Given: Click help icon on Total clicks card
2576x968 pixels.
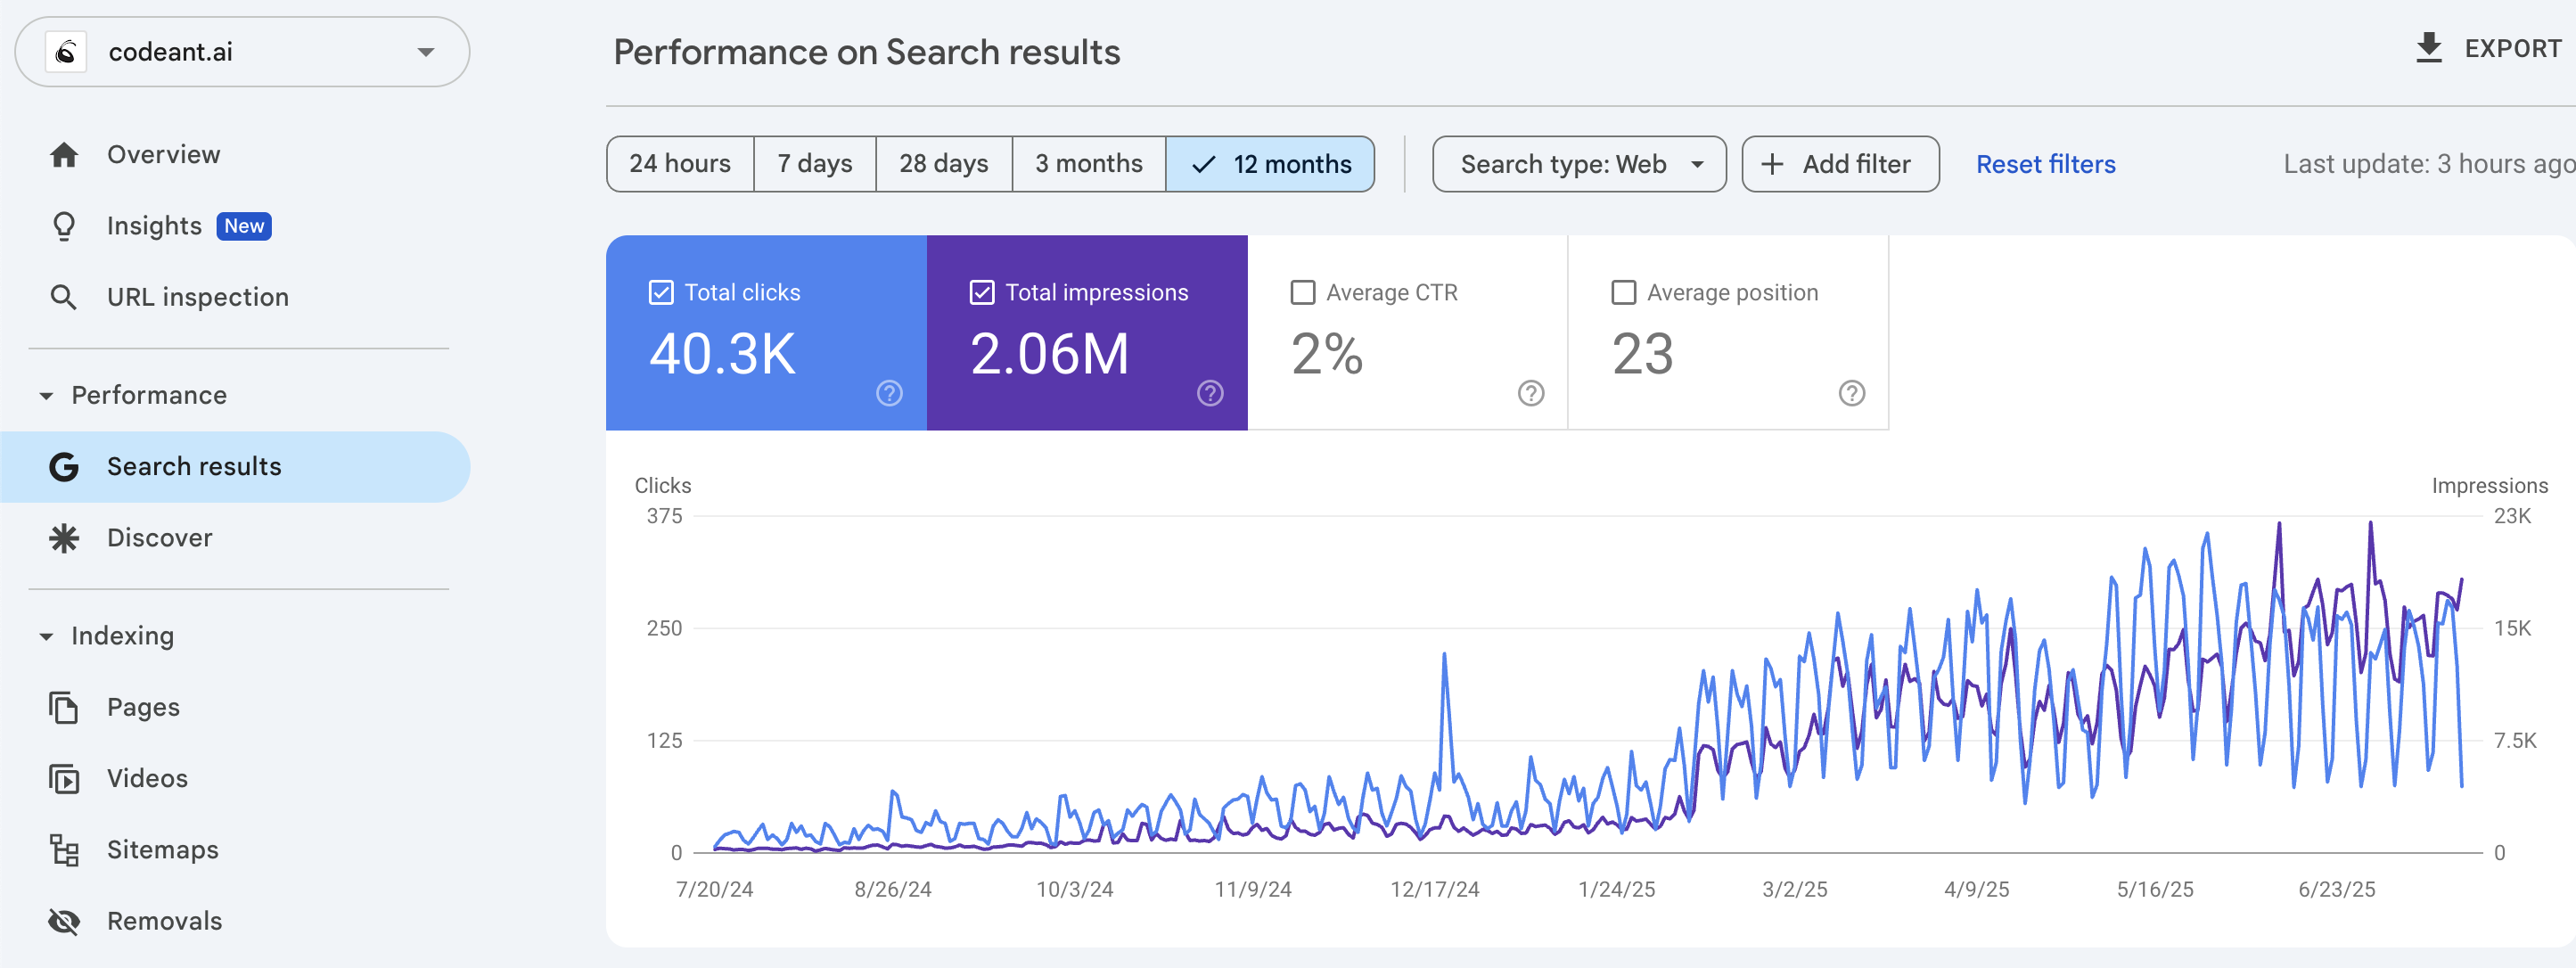Looking at the screenshot, I should (x=889, y=393).
